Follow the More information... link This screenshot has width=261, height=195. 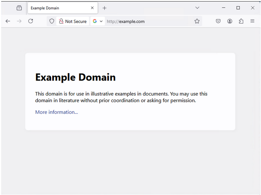pyautogui.click(x=57, y=112)
